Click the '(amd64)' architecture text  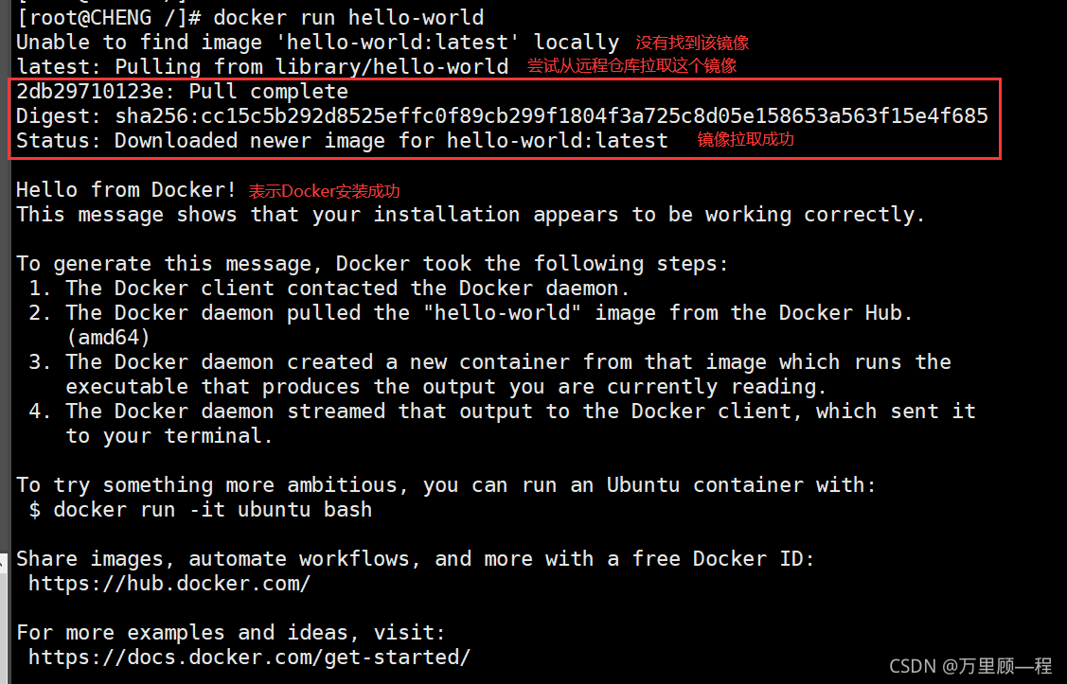tap(108, 337)
